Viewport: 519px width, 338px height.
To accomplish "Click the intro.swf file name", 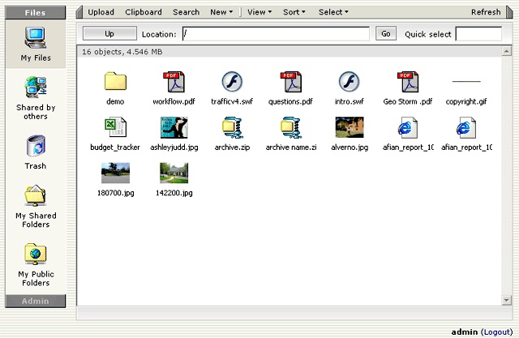I will click(349, 101).
